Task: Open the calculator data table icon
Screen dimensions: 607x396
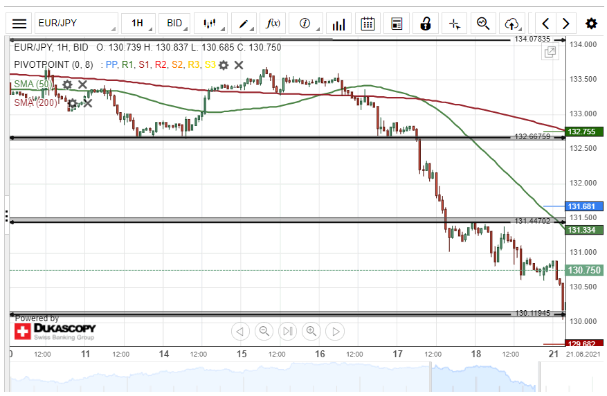Action: click(397, 24)
